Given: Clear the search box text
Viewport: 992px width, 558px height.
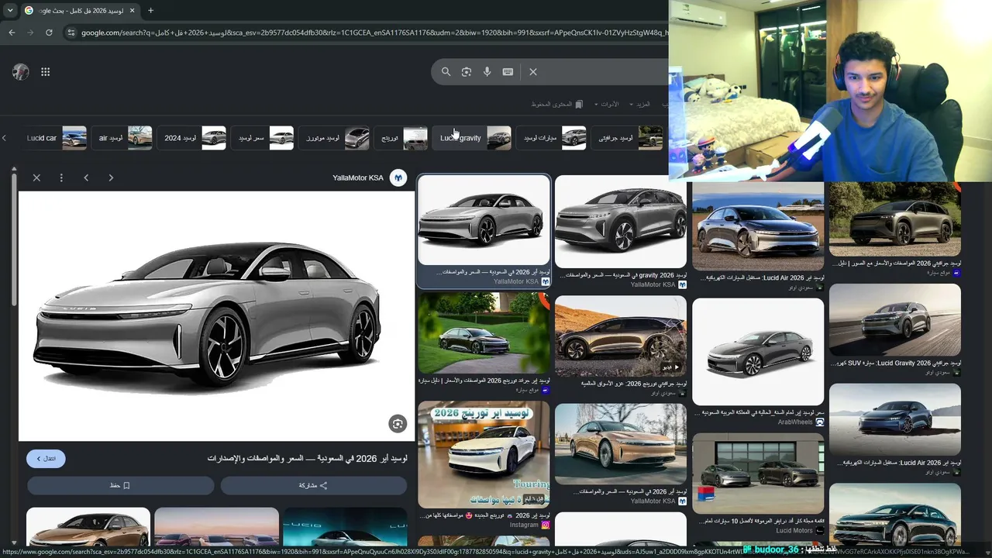Looking at the screenshot, I should pyautogui.click(x=533, y=72).
